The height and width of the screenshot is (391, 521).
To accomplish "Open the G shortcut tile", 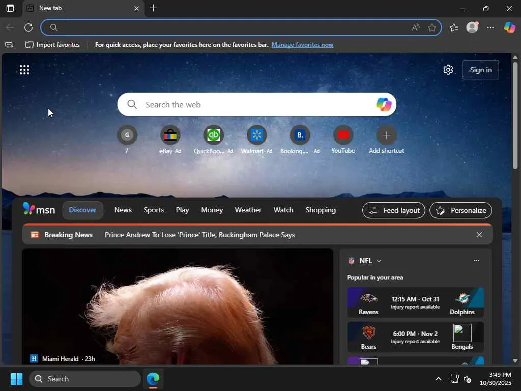I will [x=127, y=135].
